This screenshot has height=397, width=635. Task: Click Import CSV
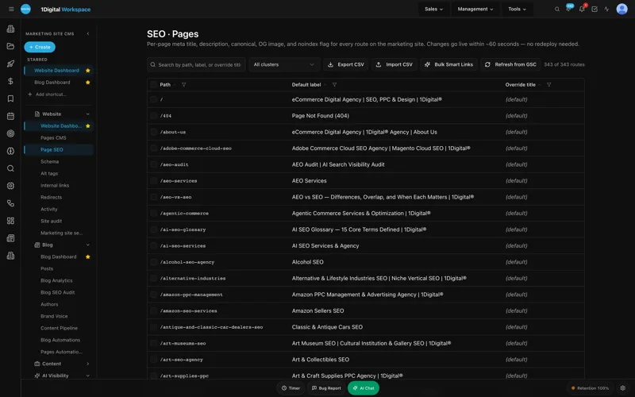point(394,64)
